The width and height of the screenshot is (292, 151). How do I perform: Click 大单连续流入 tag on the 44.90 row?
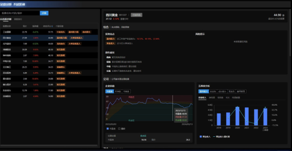pyautogui.click(x=76, y=38)
